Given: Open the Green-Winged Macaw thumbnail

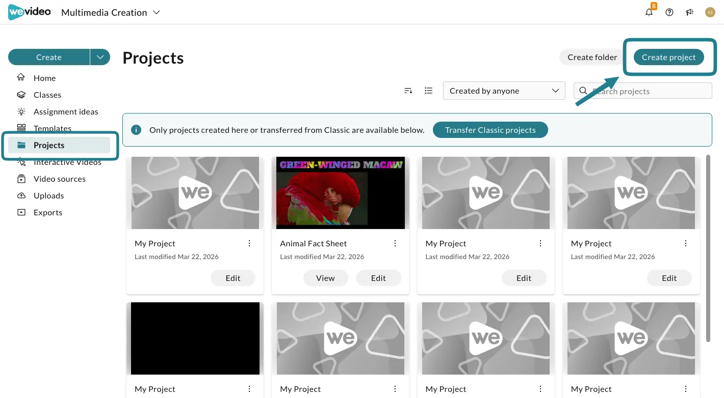Looking at the screenshot, I should (341, 193).
